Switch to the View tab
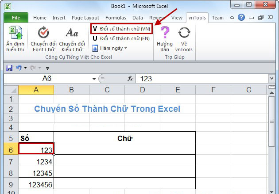Image resolution: width=279 pixels, height=194 pixels. coord(177,18)
